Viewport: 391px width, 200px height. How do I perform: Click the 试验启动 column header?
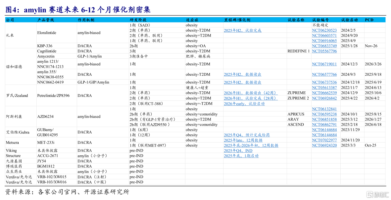349,20
